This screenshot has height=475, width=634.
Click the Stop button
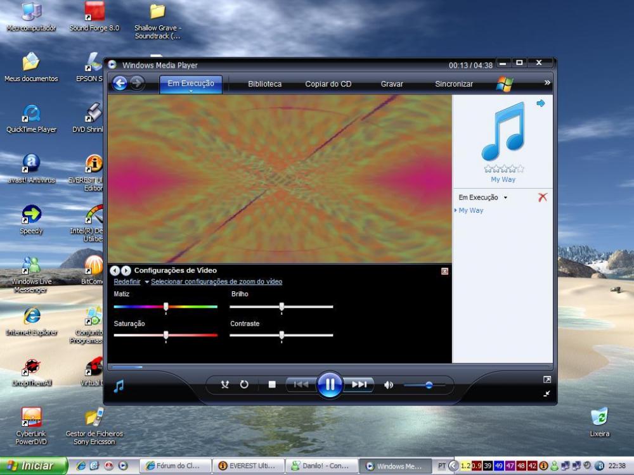tap(272, 384)
